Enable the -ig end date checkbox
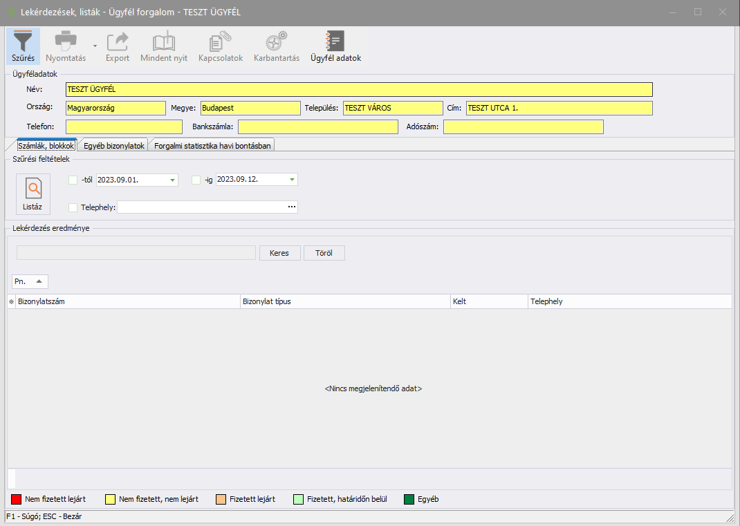The image size is (740, 526). pyautogui.click(x=196, y=180)
